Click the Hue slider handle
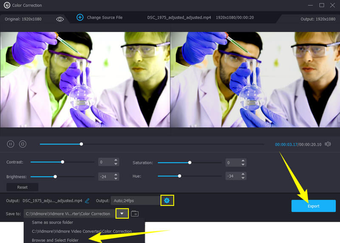Viewport: 340px width, 243px height. (179, 176)
